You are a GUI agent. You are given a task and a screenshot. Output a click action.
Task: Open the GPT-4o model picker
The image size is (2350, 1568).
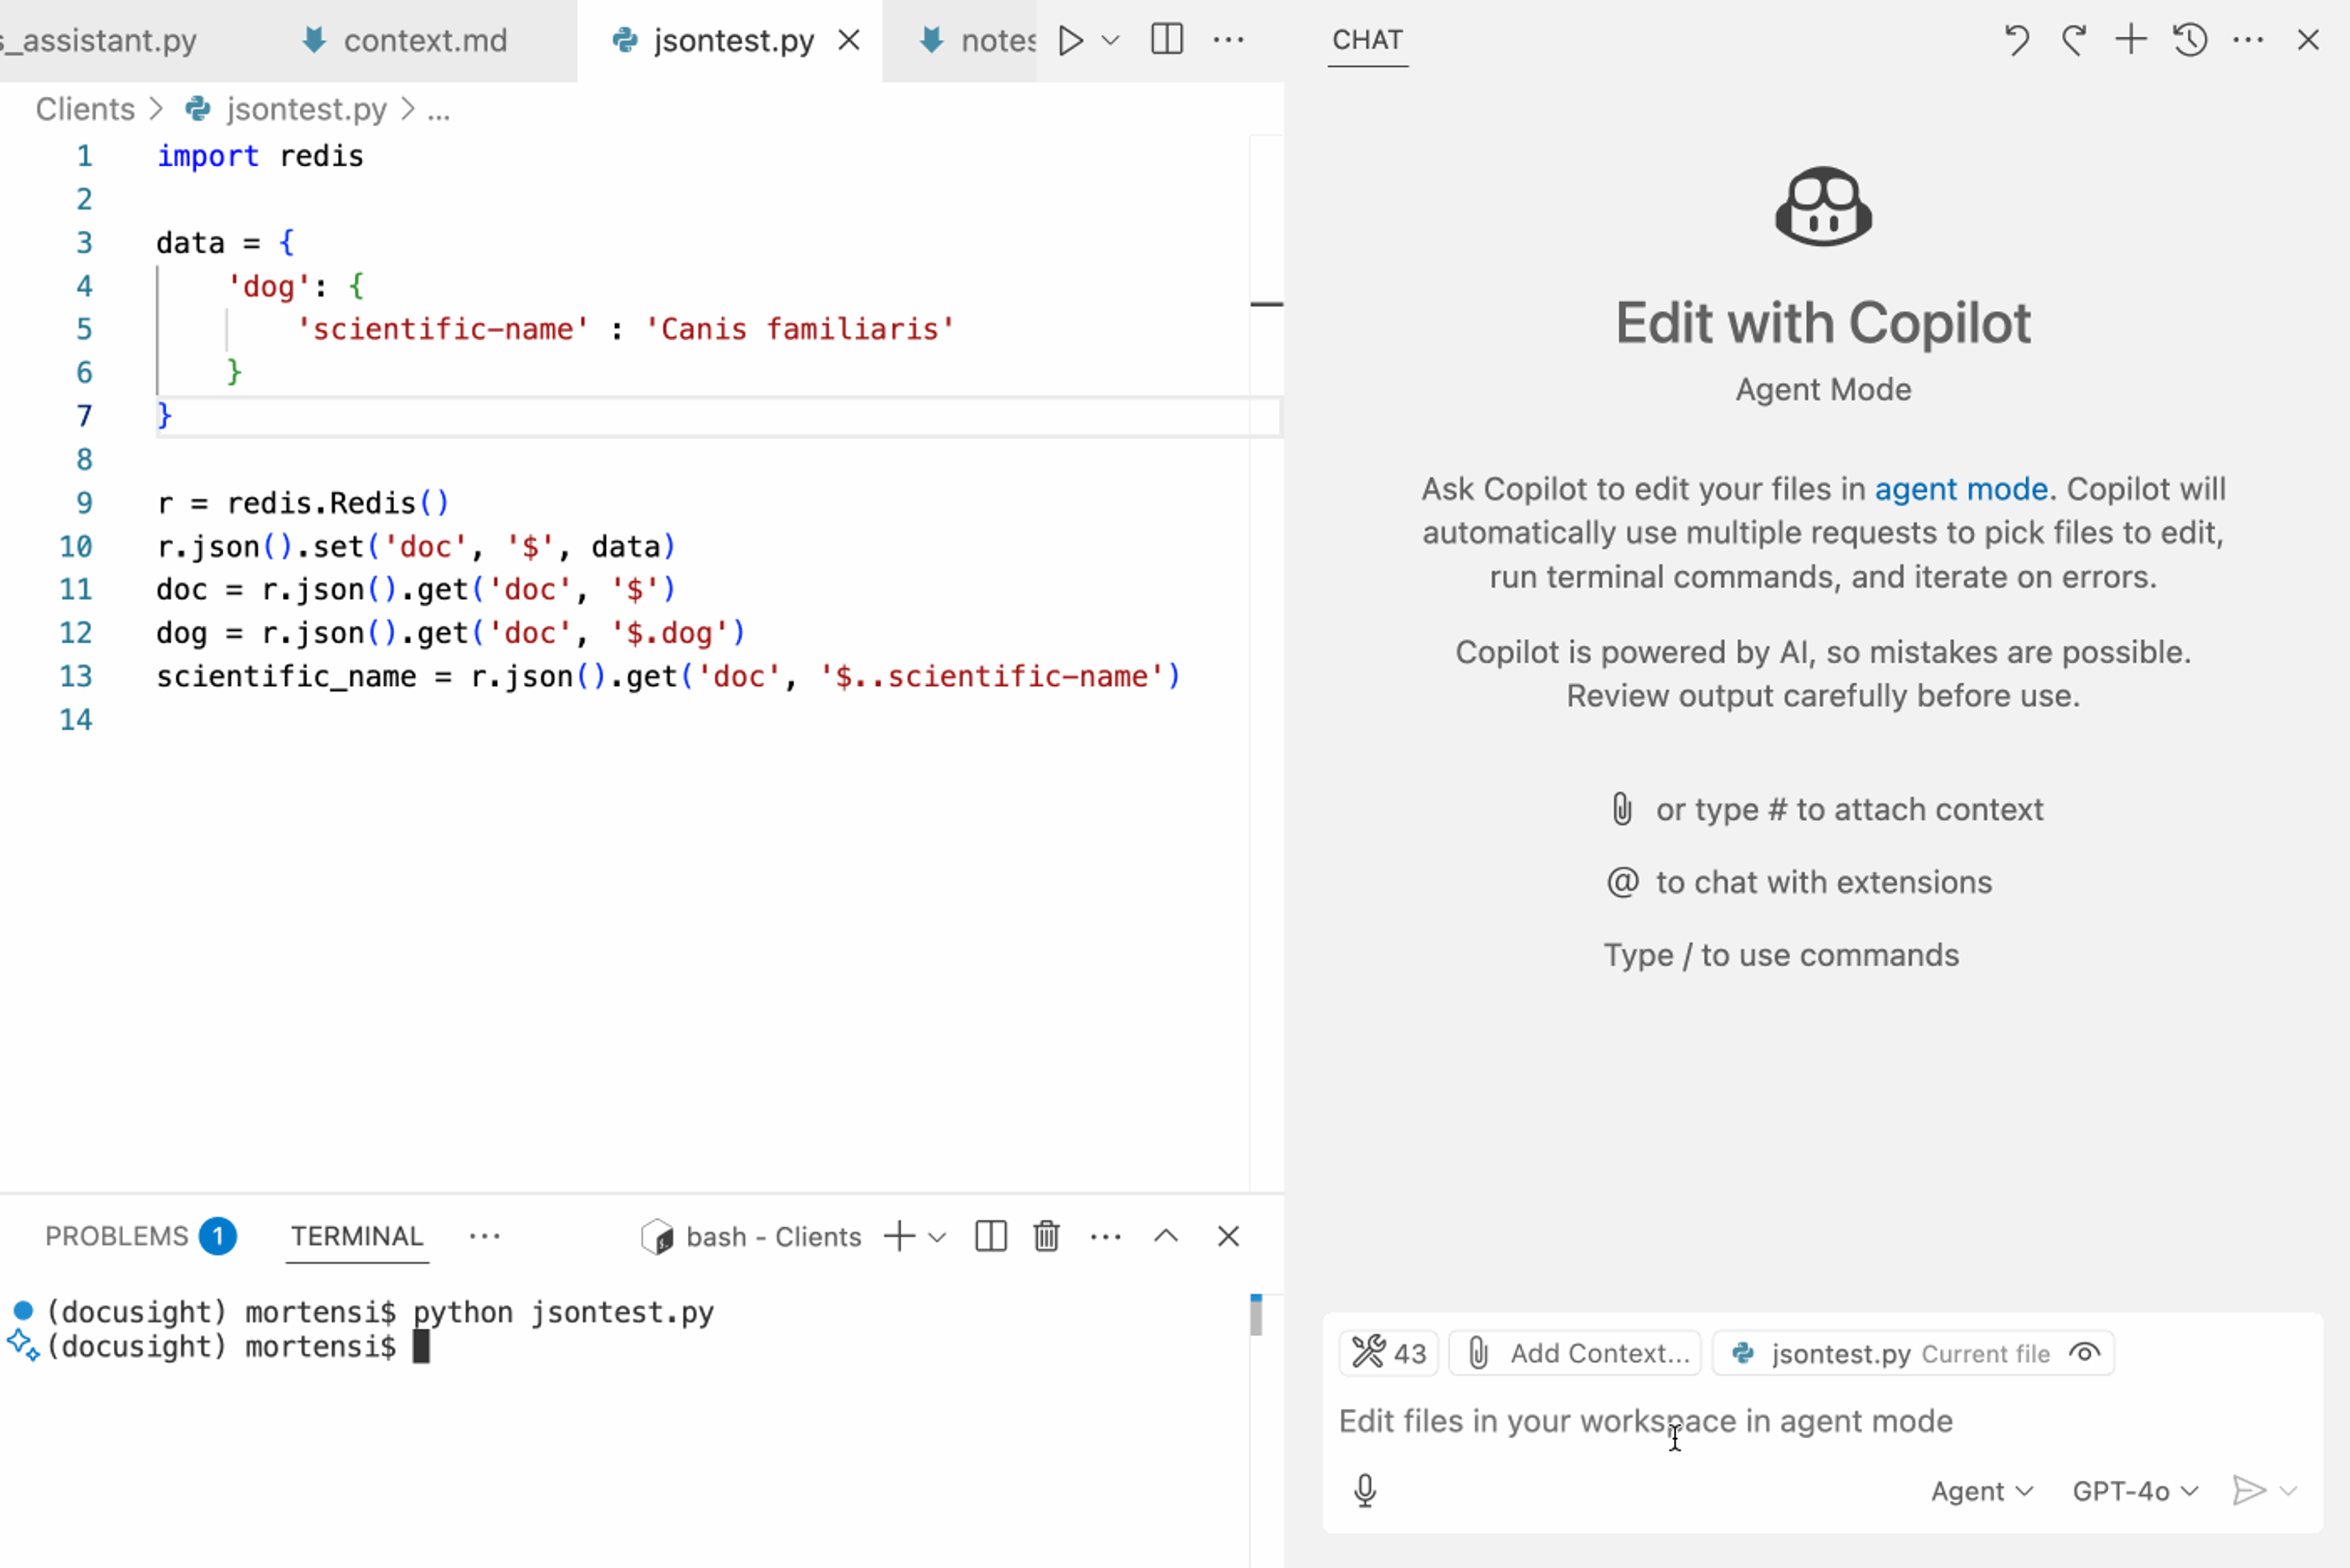coord(2135,1491)
